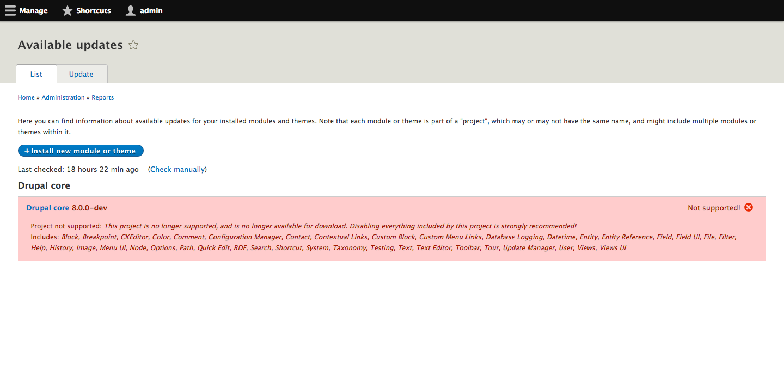Click Update Manager in includes list
784x384 pixels.
(528, 247)
